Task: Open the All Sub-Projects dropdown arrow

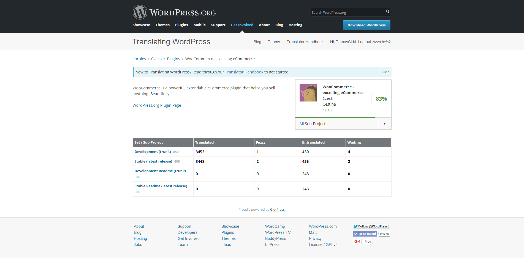Action: (384, 124)
